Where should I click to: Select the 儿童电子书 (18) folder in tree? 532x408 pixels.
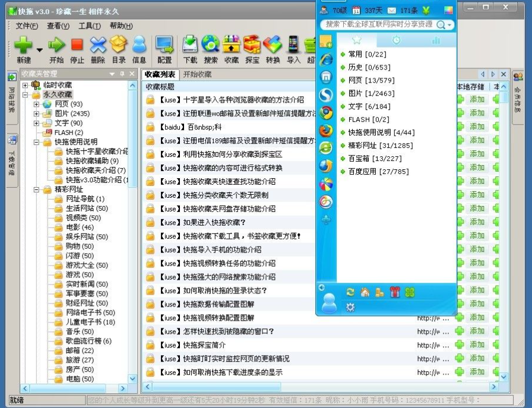(x=90, y=322)
